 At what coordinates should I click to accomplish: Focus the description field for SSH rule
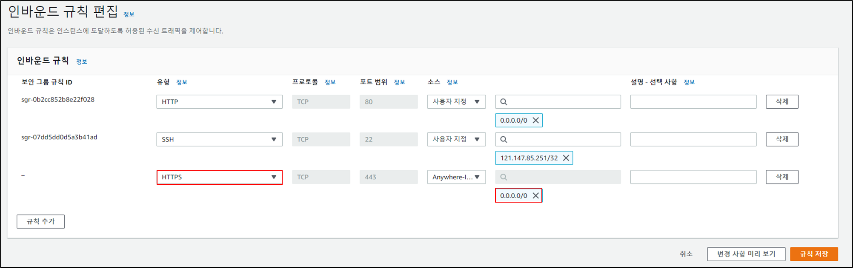(x=693, y=139)
